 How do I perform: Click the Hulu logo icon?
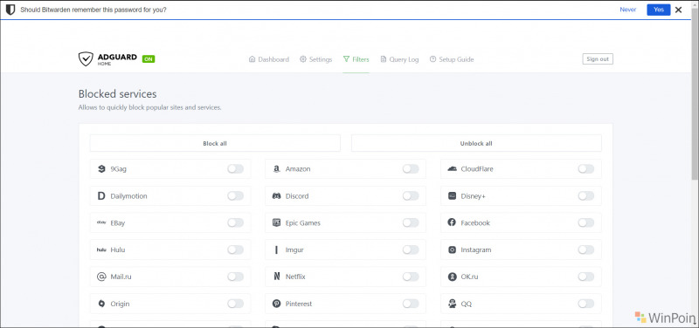[x=101, y=249]
